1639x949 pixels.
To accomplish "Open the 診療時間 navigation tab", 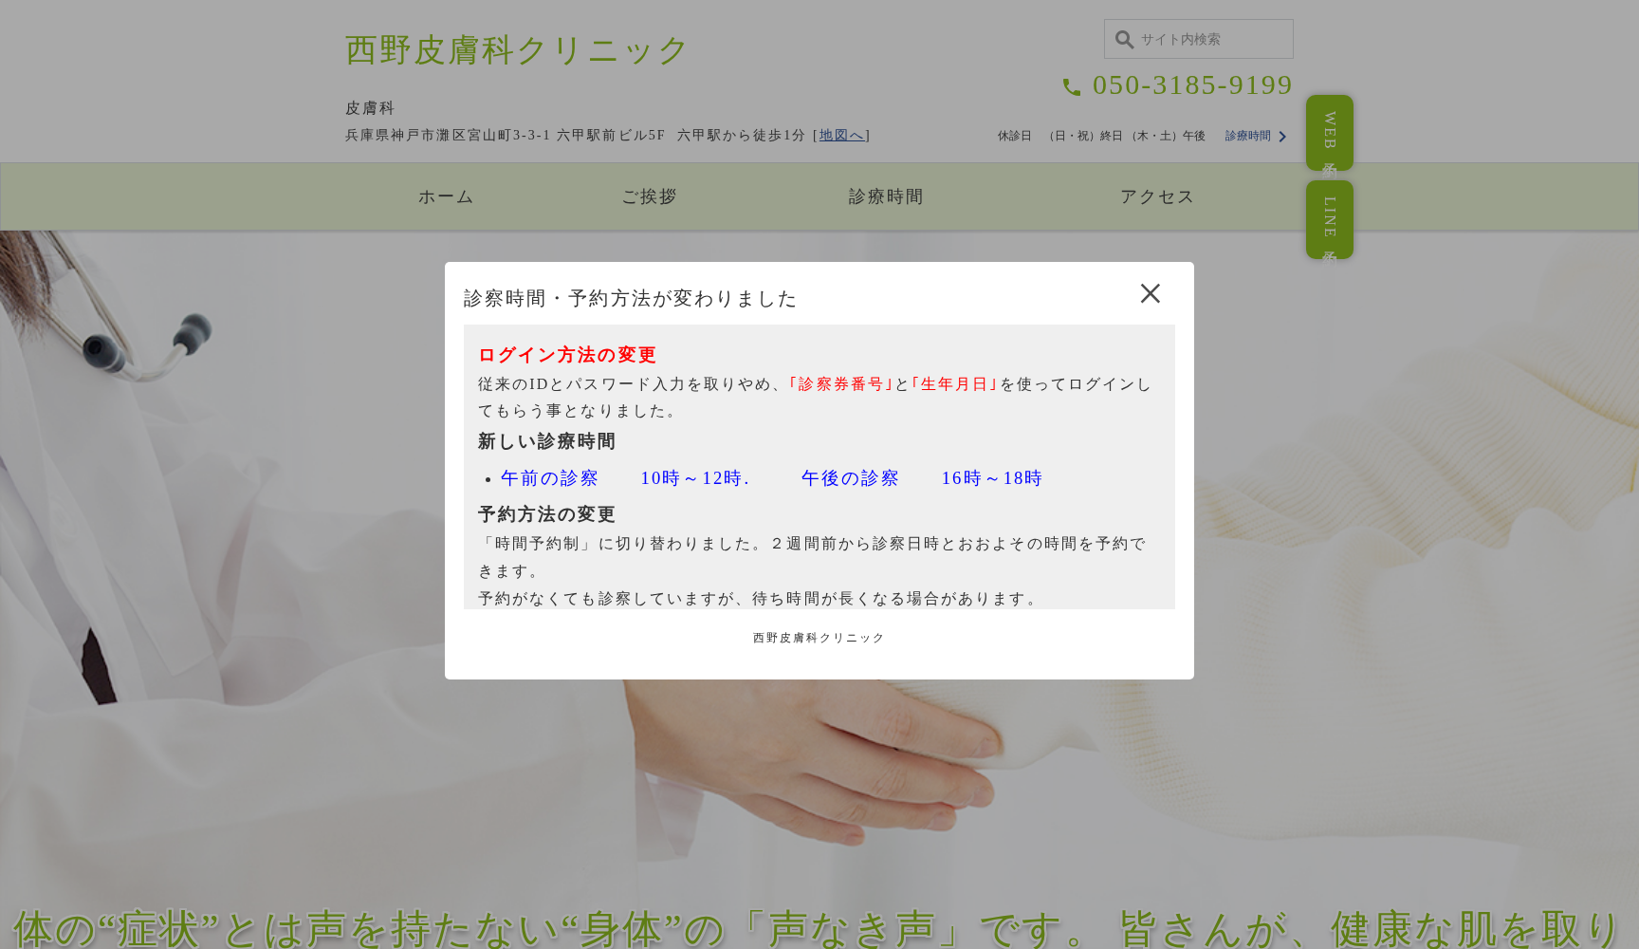I will click(x=885, y=196).
